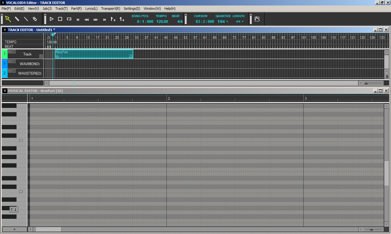The width and height of the screenshot is (391, 234).
Task: Open the LENGTH dropdown in the toolbar
Action: (239, 22)
